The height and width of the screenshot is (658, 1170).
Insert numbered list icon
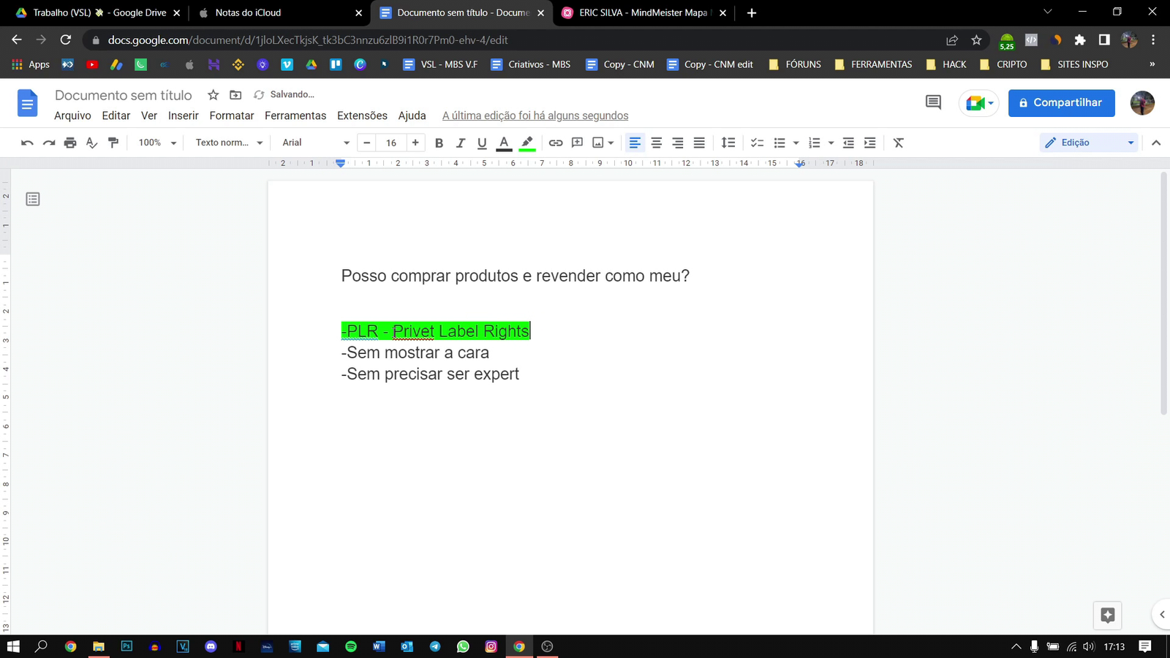click(x=814, y=143)
